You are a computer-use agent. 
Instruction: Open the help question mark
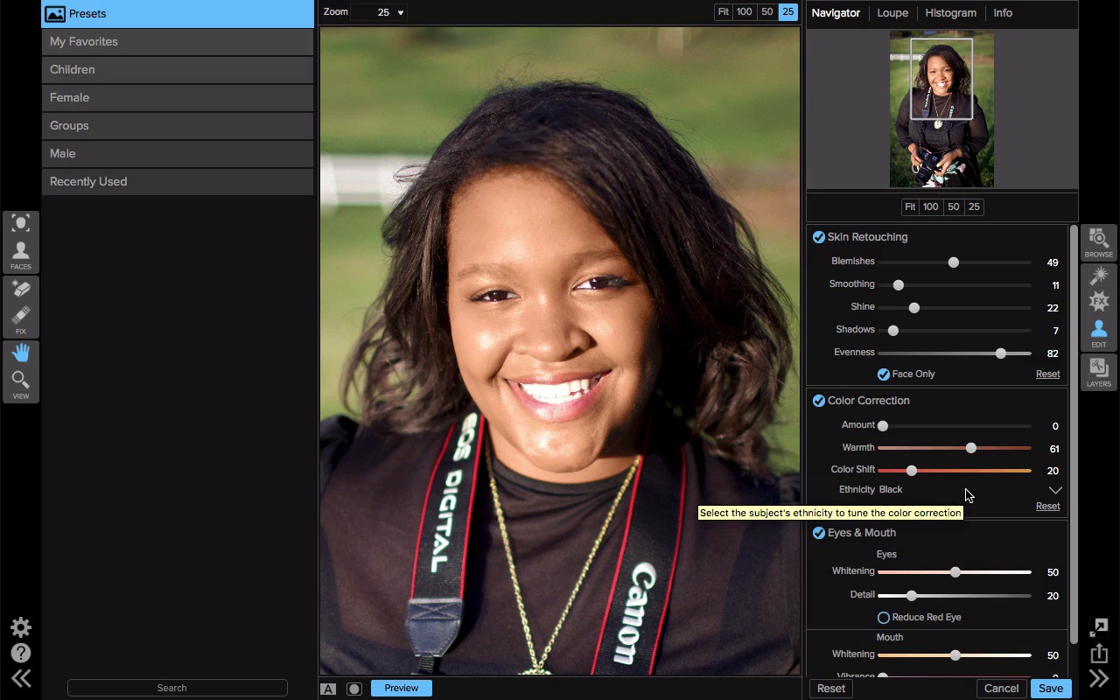pos(21,653)
